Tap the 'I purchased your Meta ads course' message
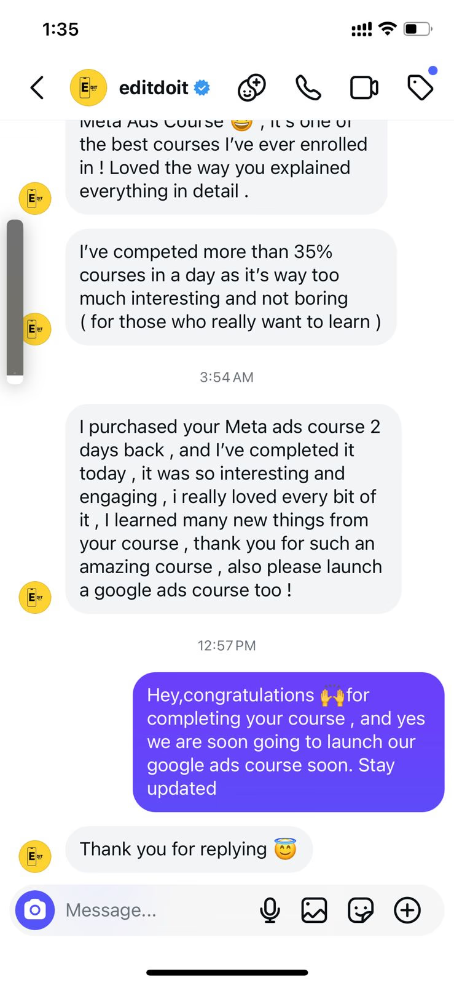The height and width of the screenshot is (985, 454). click(233, 509)
